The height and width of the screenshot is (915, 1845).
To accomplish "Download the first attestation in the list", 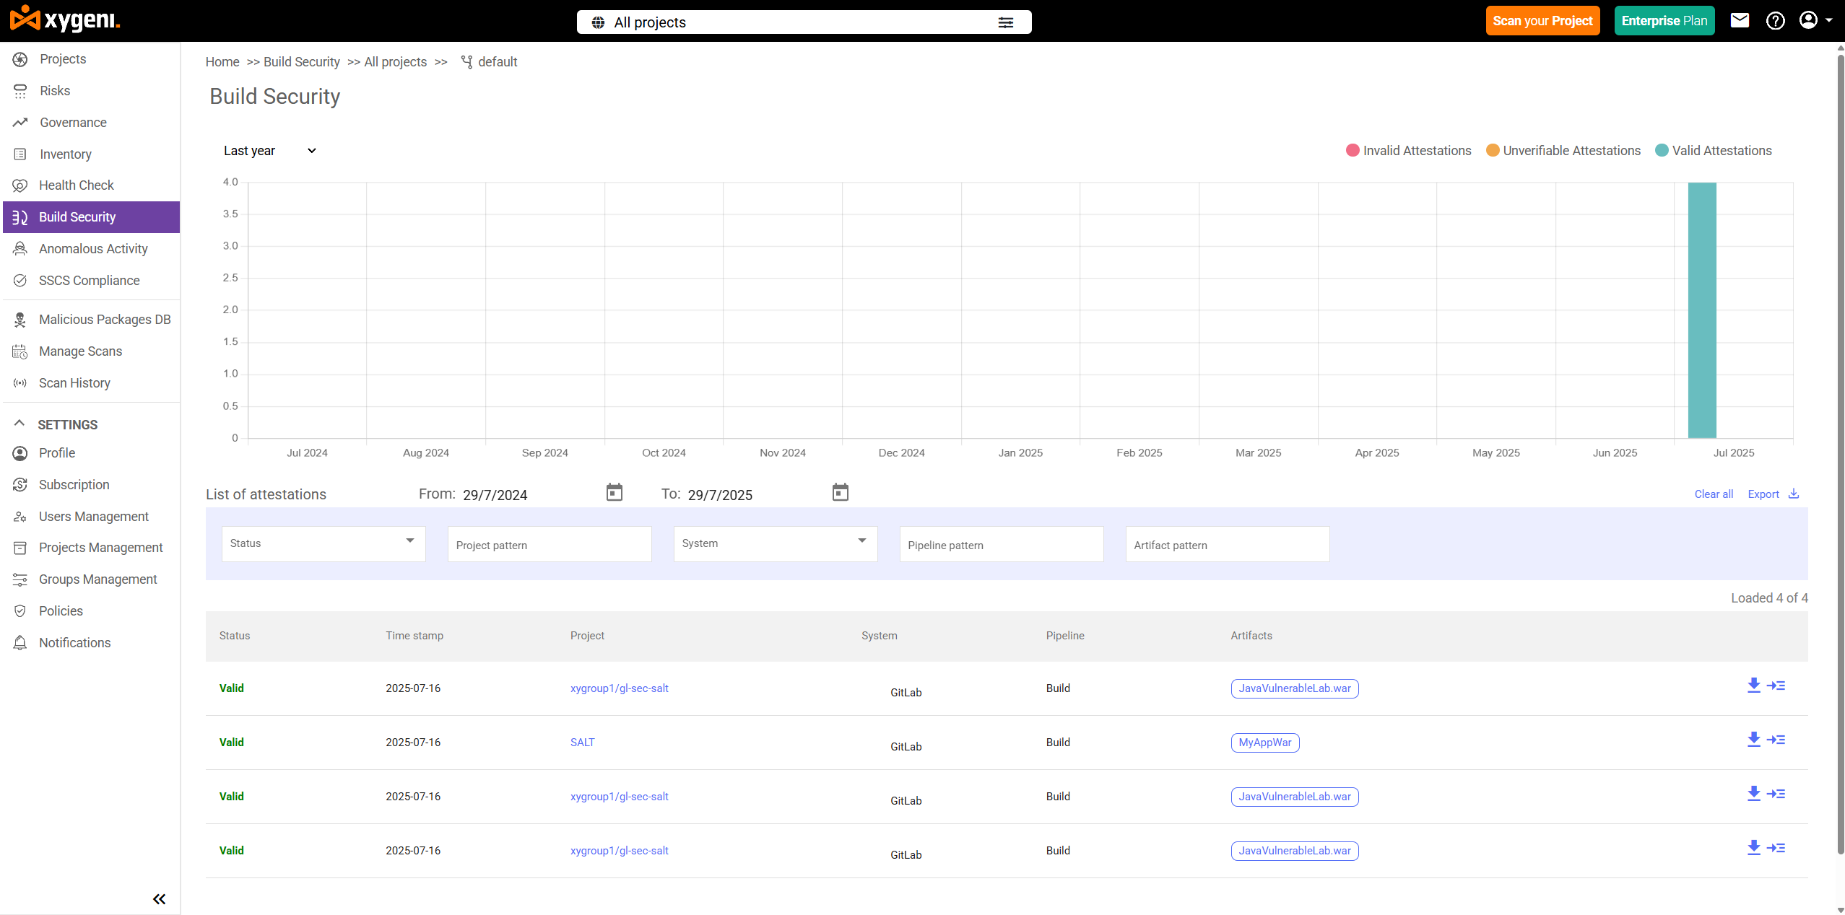I will click(x=1753, y=686).
